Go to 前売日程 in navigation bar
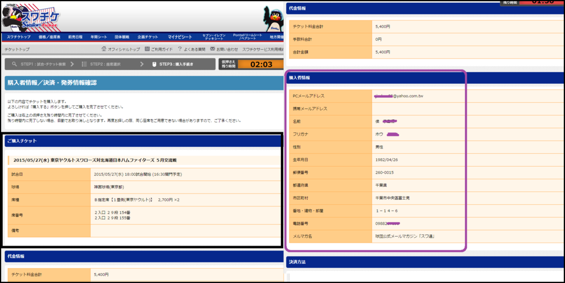 [76, 37]
